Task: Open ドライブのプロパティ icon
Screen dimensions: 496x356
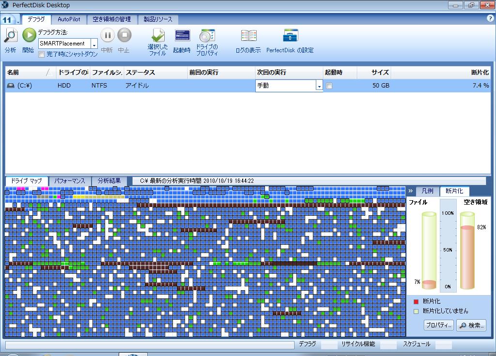Action: pos(207,35)
